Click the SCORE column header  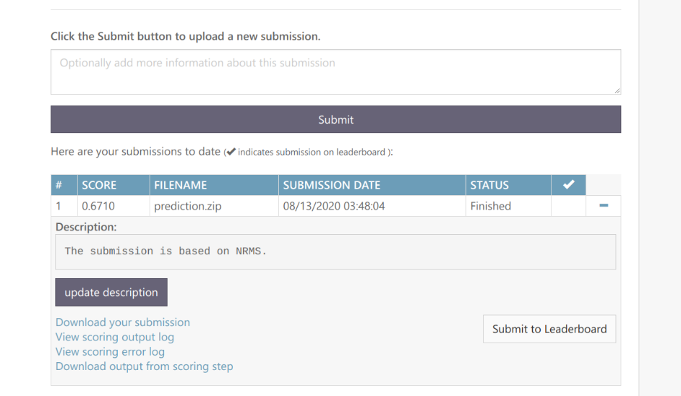(x=99, y=185)
